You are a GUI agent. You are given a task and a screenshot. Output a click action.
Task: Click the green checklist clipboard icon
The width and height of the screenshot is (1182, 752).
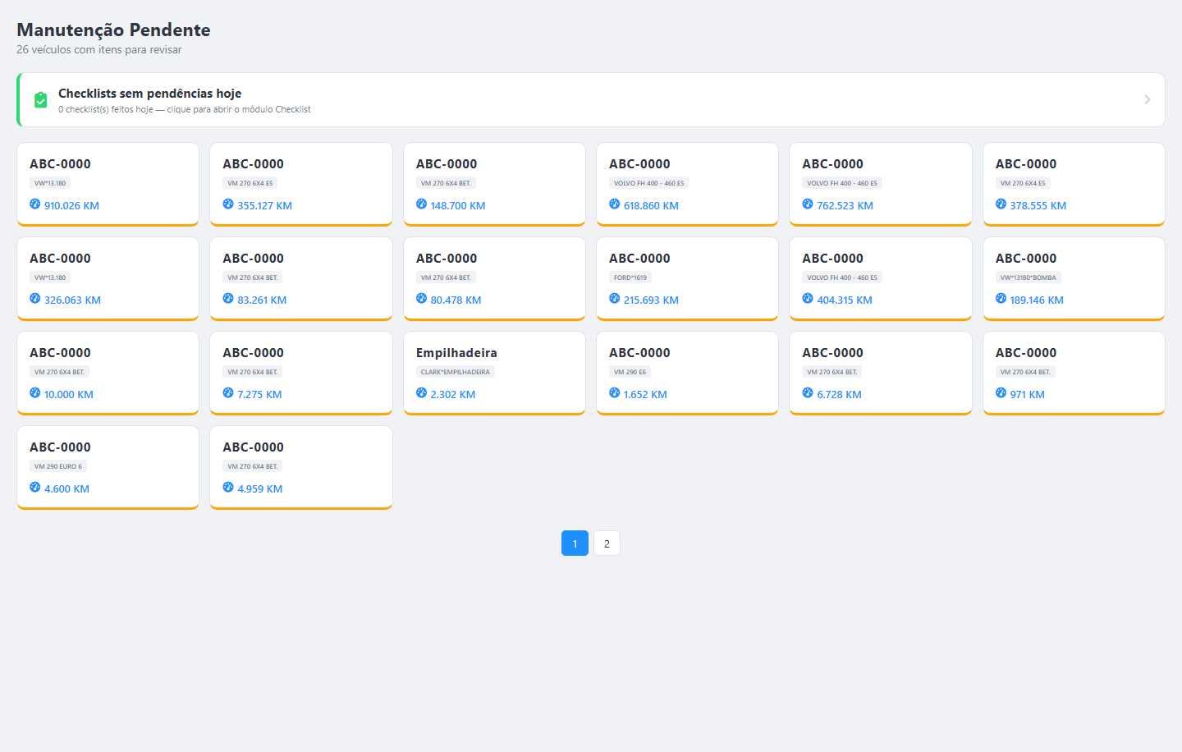40,100
